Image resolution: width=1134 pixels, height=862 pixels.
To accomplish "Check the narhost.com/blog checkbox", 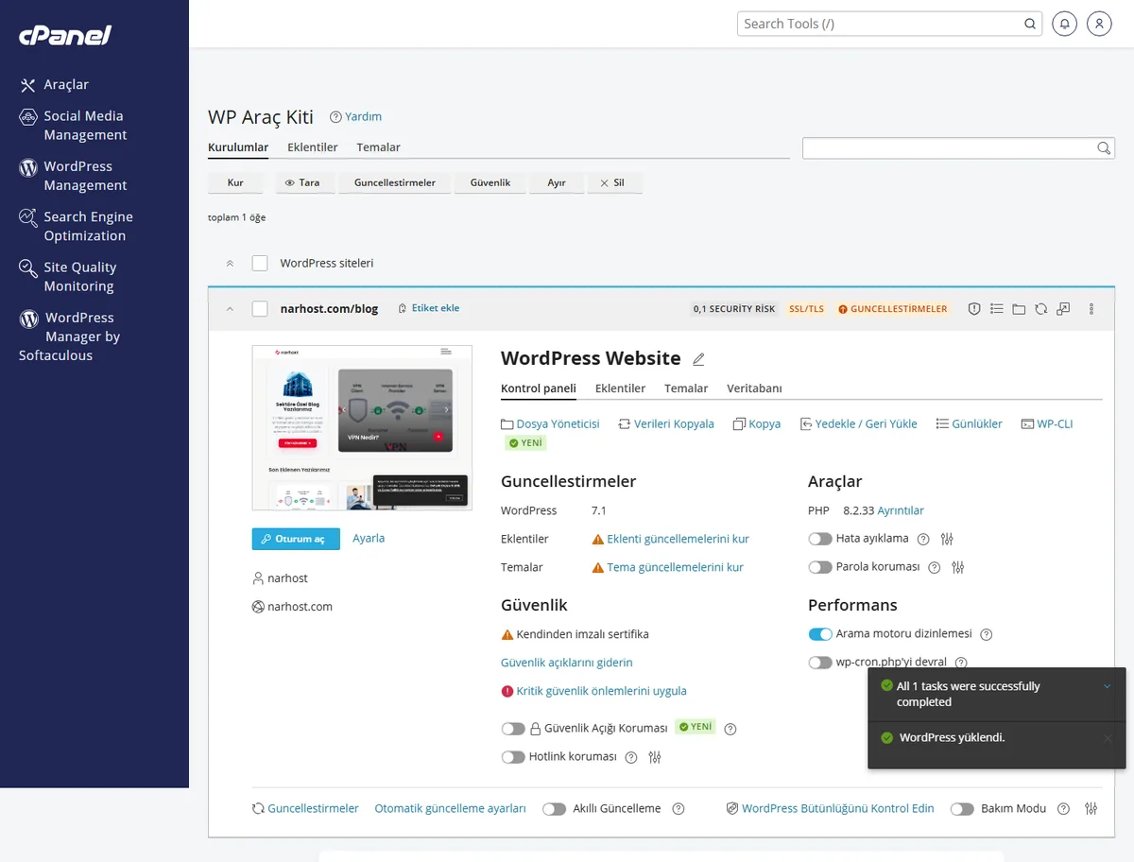I will 260,309.
